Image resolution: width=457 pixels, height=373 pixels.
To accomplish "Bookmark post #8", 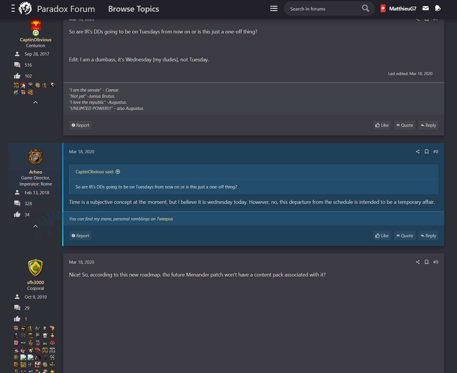I will pos(426,151).
